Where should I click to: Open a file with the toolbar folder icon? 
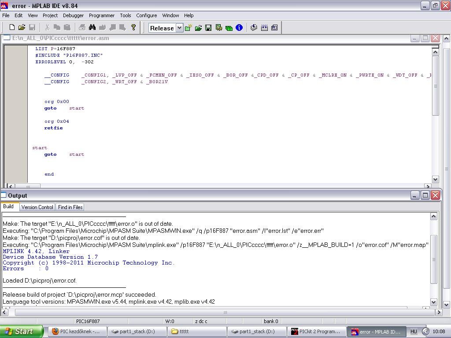[x=22, y=27]
